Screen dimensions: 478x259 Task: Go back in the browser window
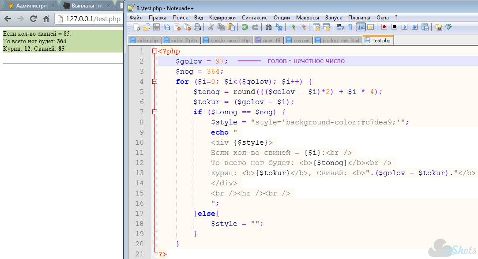point(8,19)
